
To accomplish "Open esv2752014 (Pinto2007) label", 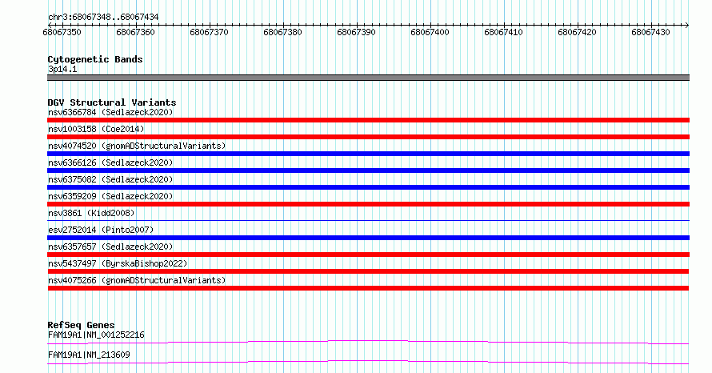I will (101, 230).
